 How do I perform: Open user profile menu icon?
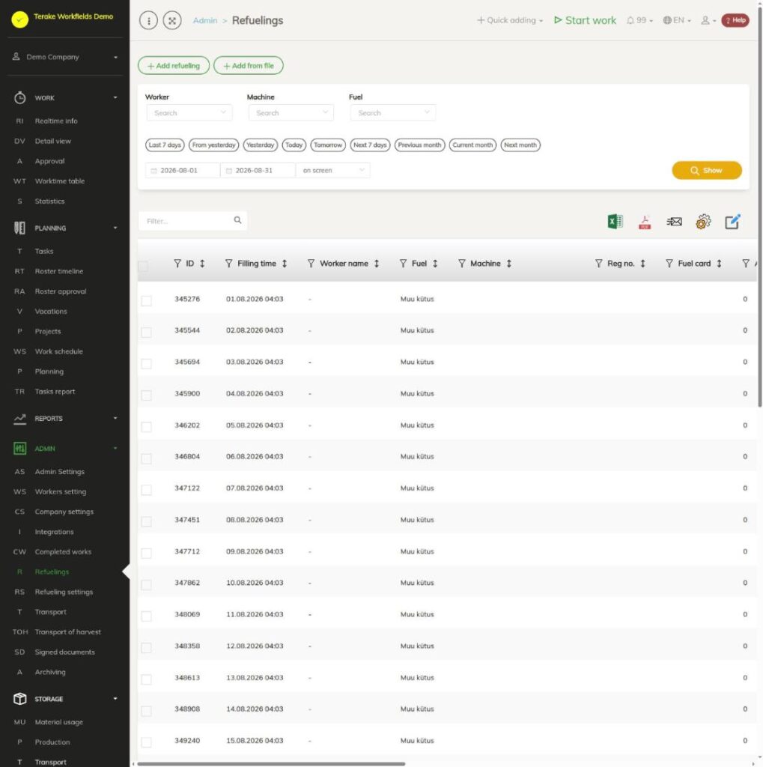[x=708, y=20]
